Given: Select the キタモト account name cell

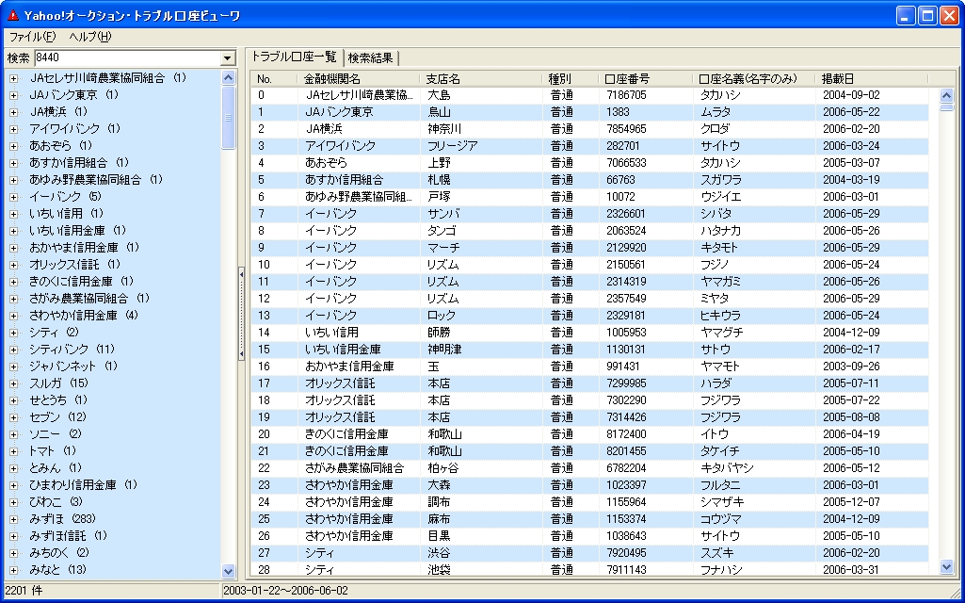Looking at the screenshot, I should [x=719, y=248].
